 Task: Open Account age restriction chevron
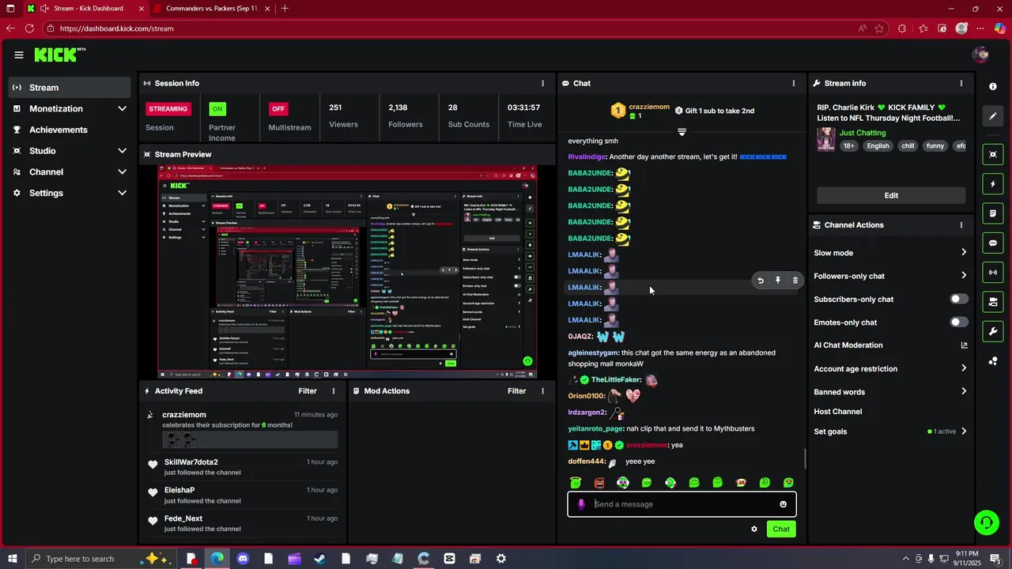pyautogui.click(x=964, y=368)
